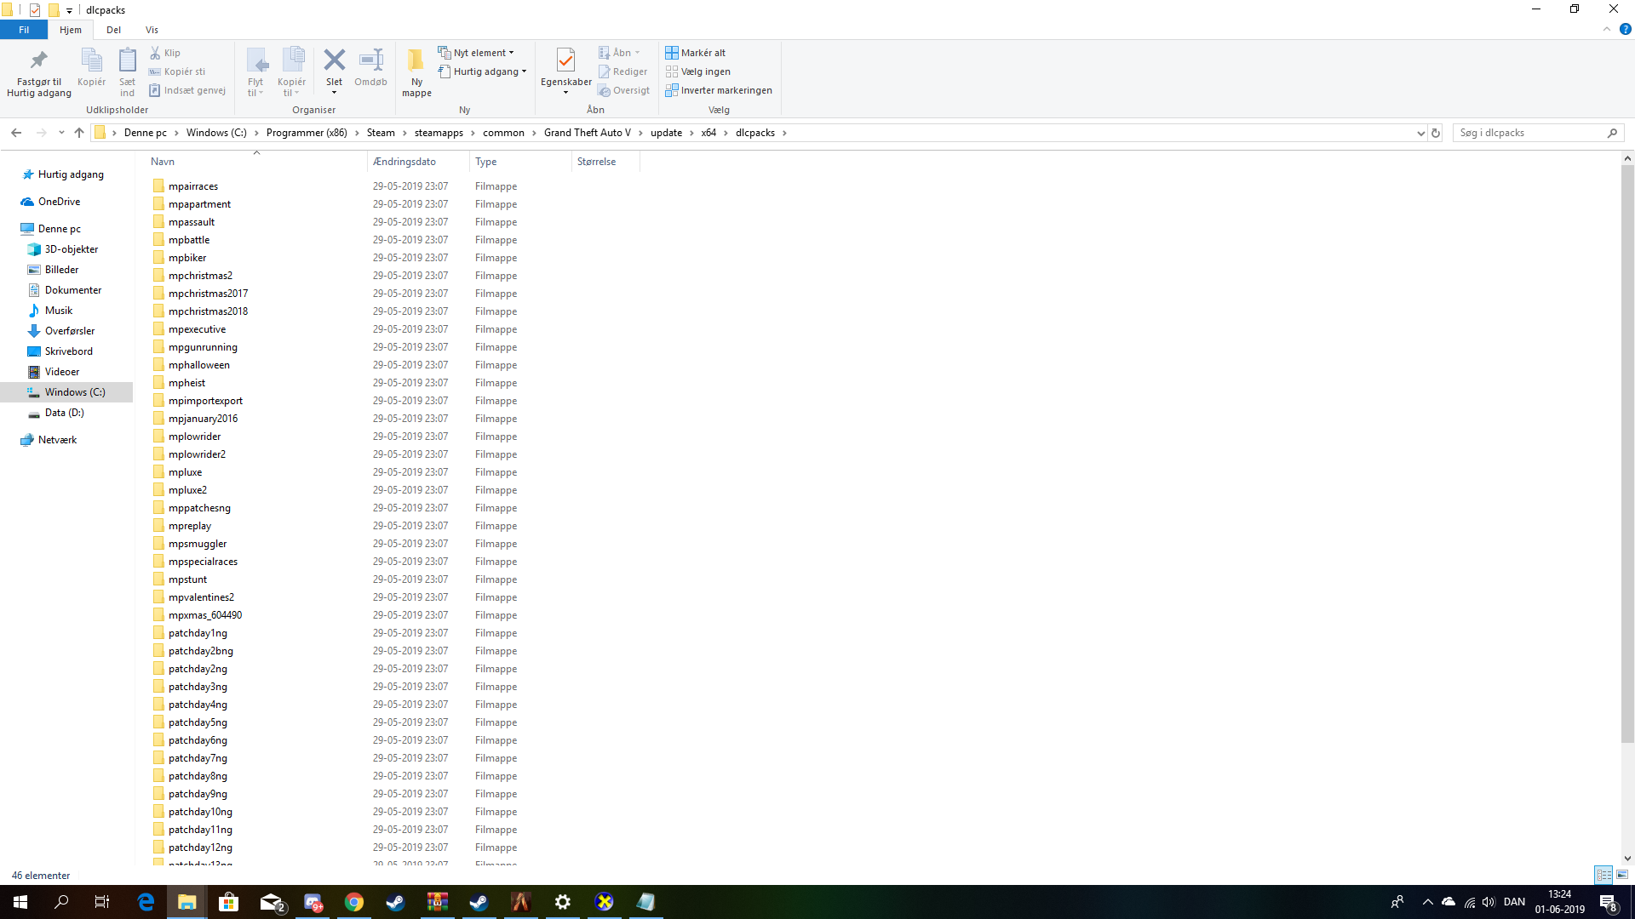Image resolution: width=1635 pixels, height=919 pixels.
Task: Click the Slet (delete) ribbon icon
Action: [x=334, y=61]
